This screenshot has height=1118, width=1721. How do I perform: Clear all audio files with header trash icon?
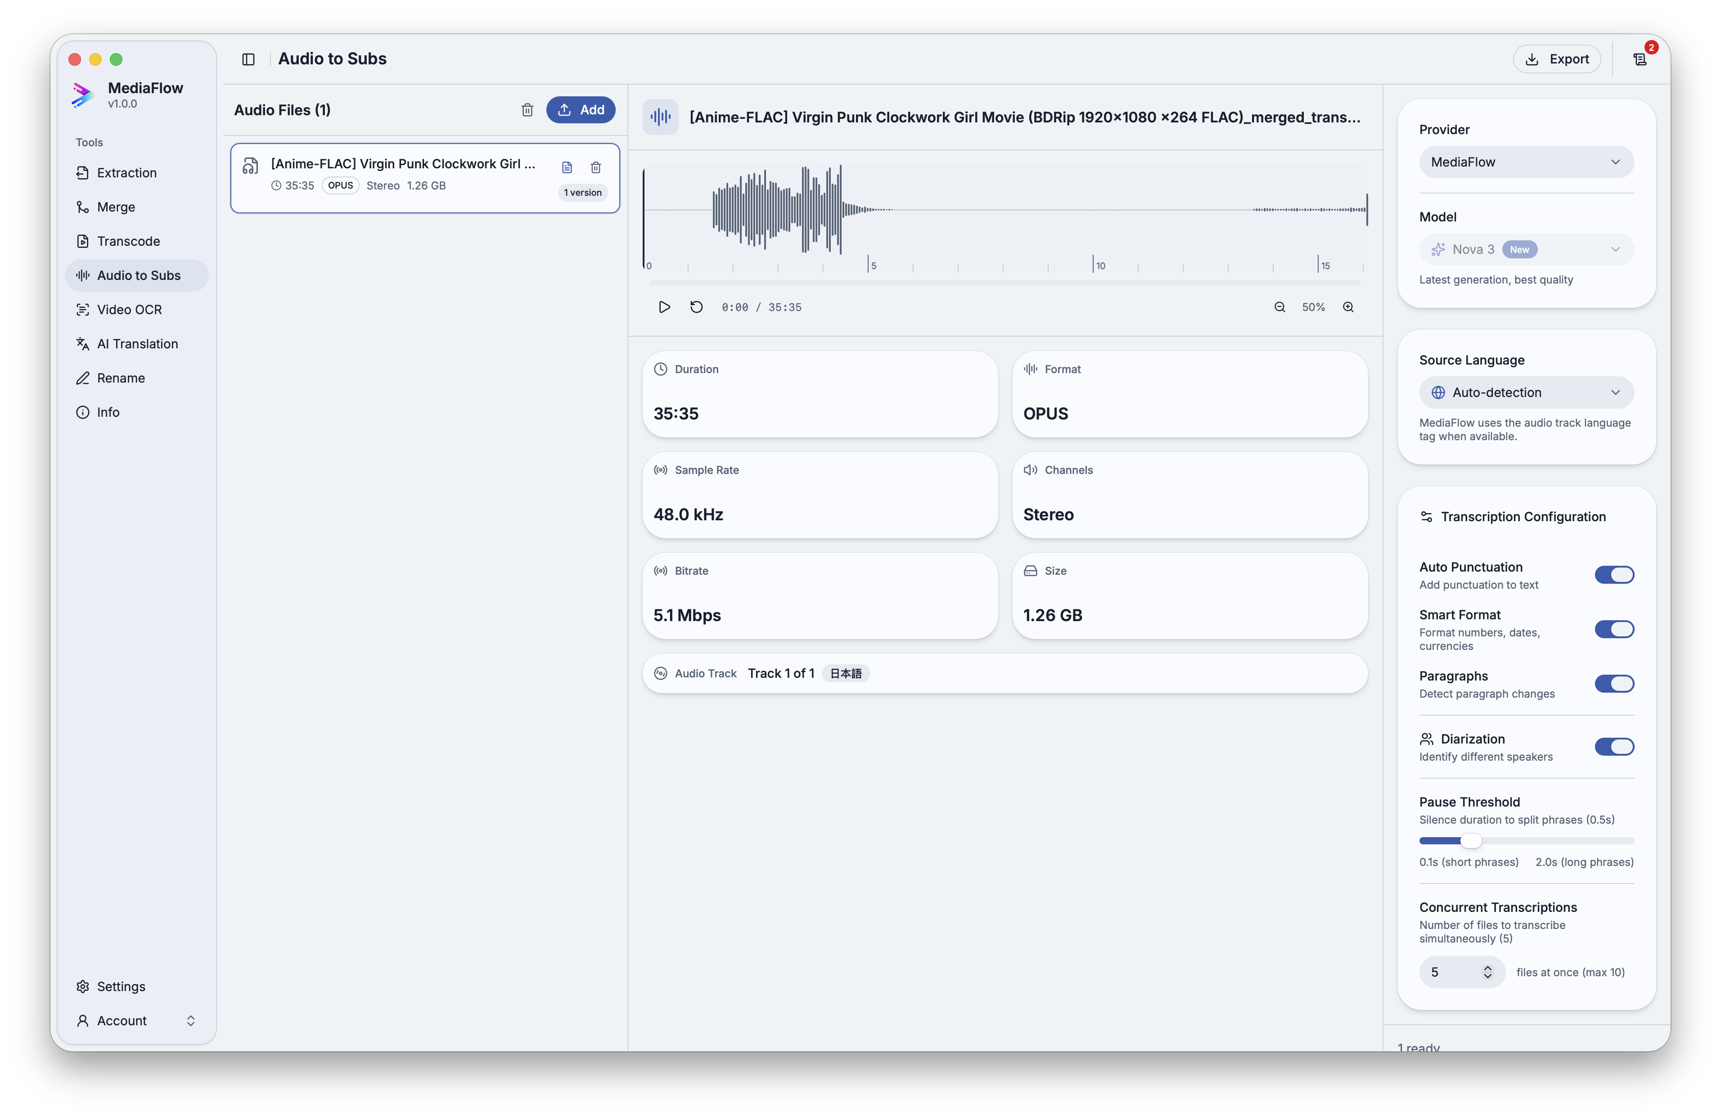(527, 110)
